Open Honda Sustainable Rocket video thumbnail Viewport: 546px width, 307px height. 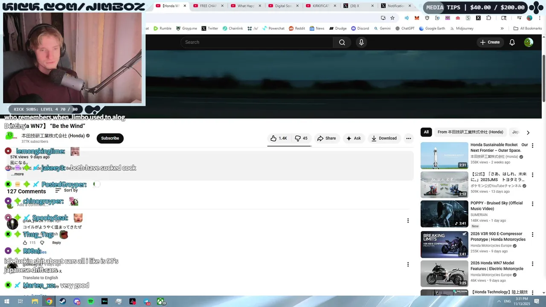tap(444, 156)
